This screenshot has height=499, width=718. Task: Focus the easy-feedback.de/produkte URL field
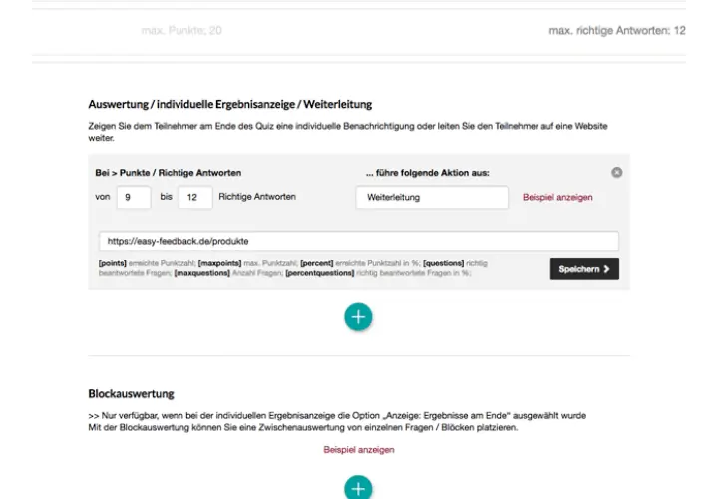pyautogui.click(x=359, y=241)
